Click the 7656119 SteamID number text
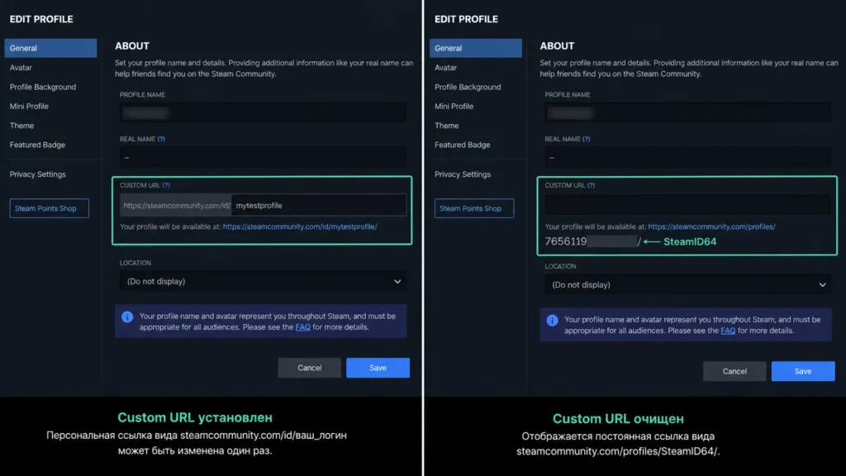The width and height of the screenshot is (846, 476). pos(566,242)
